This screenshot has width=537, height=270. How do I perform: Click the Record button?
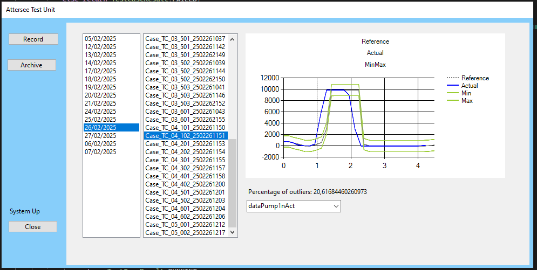[33, 39]
